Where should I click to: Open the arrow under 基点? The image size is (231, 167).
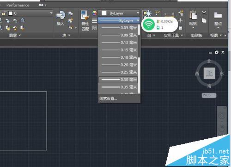point(218,28)
